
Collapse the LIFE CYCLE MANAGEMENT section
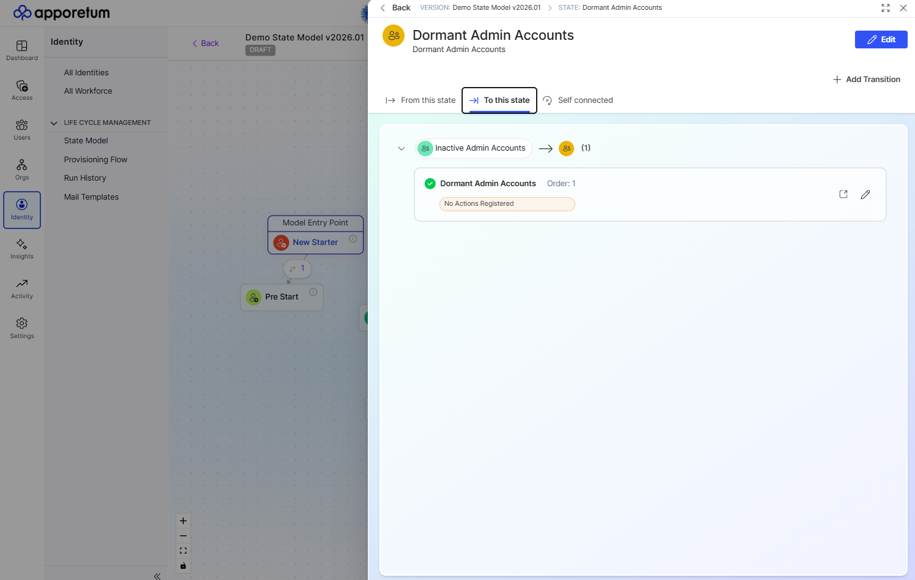pos(54,122)
